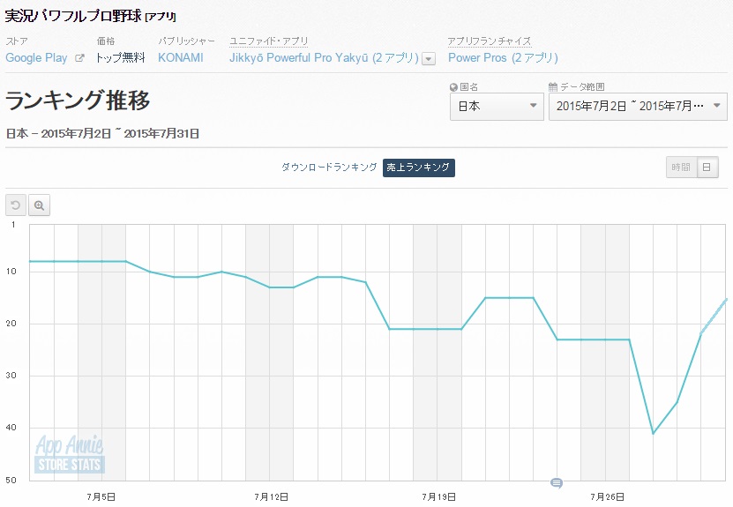Toggle the 時間 hourly view
This screenshot has width=733, height=507.
(681, 168)
